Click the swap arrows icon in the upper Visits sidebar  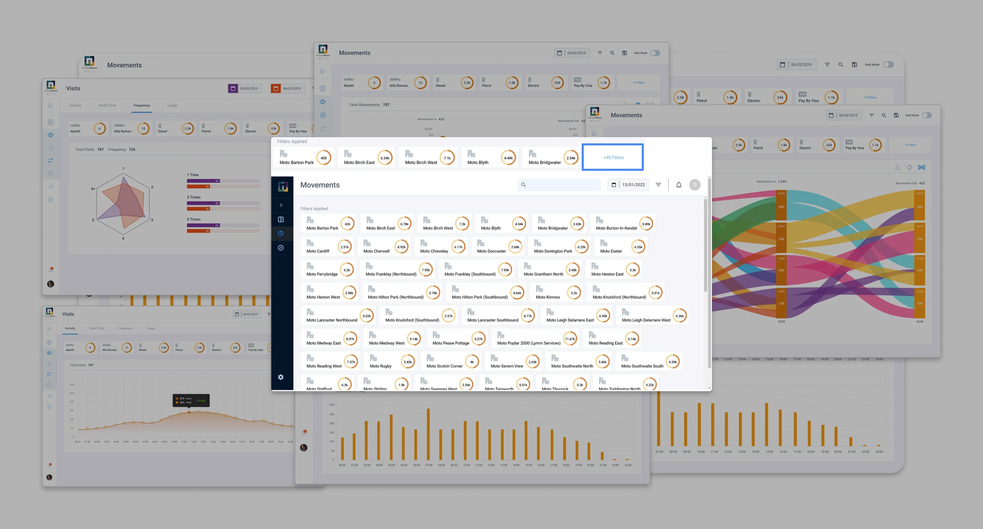click(x=51, y=161)
